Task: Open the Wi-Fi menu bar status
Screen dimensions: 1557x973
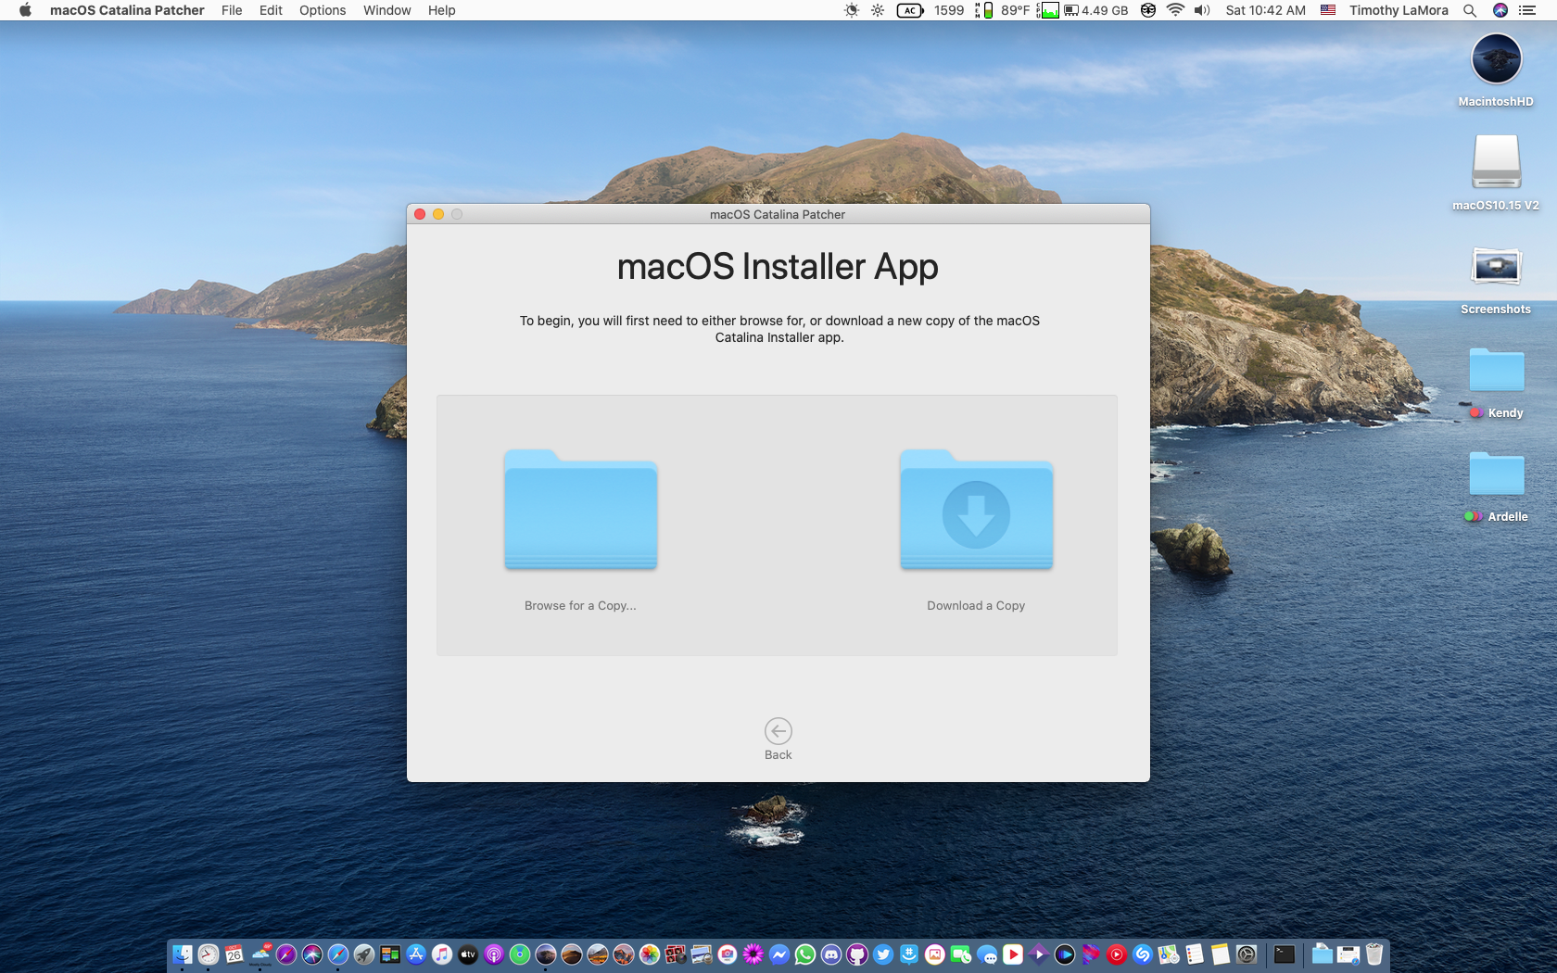Action: click(x=1175, y=10)
